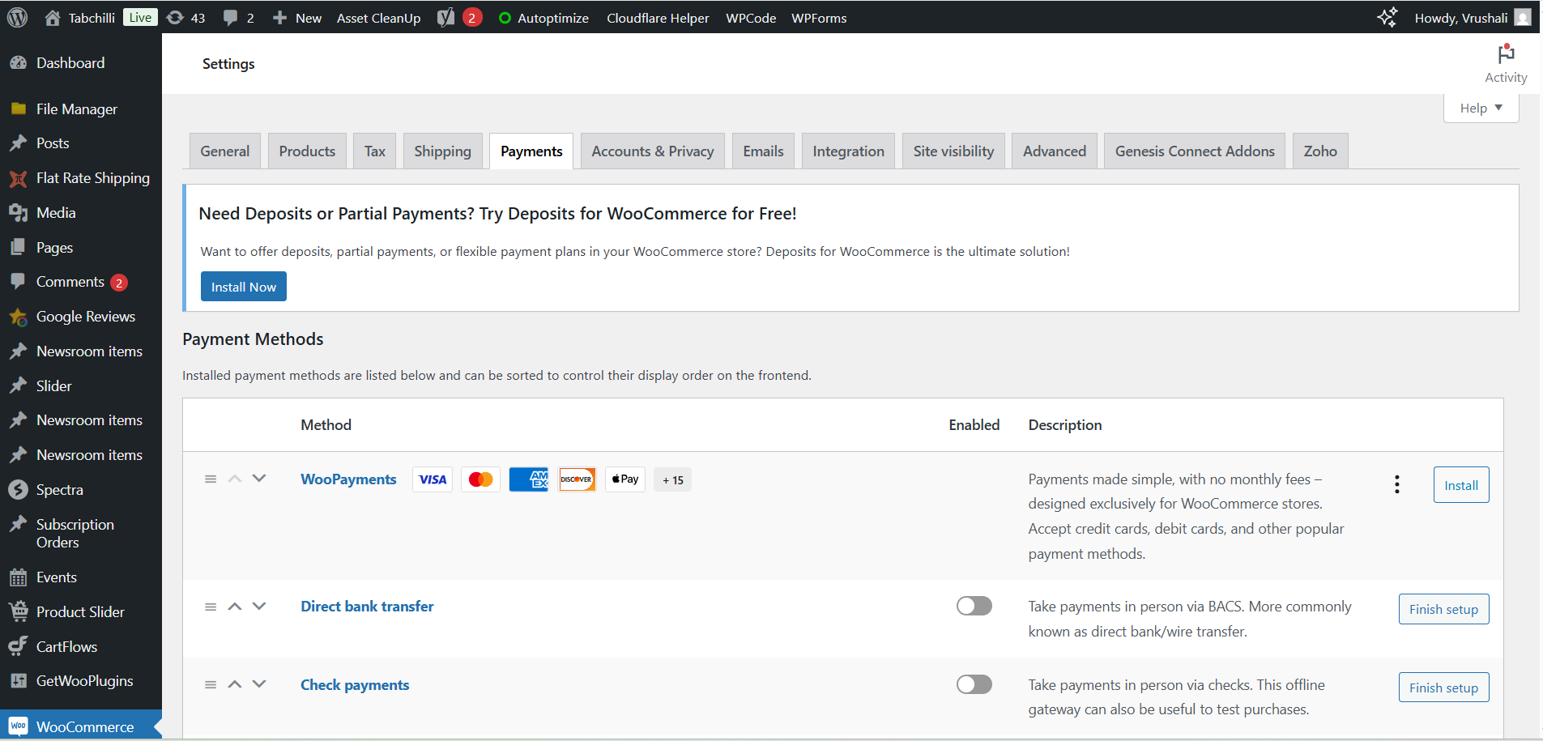Click drag handle for Direct bank transfer
Screen dimensions: 1543x741
pyautogui.click(x=211, y=607)
